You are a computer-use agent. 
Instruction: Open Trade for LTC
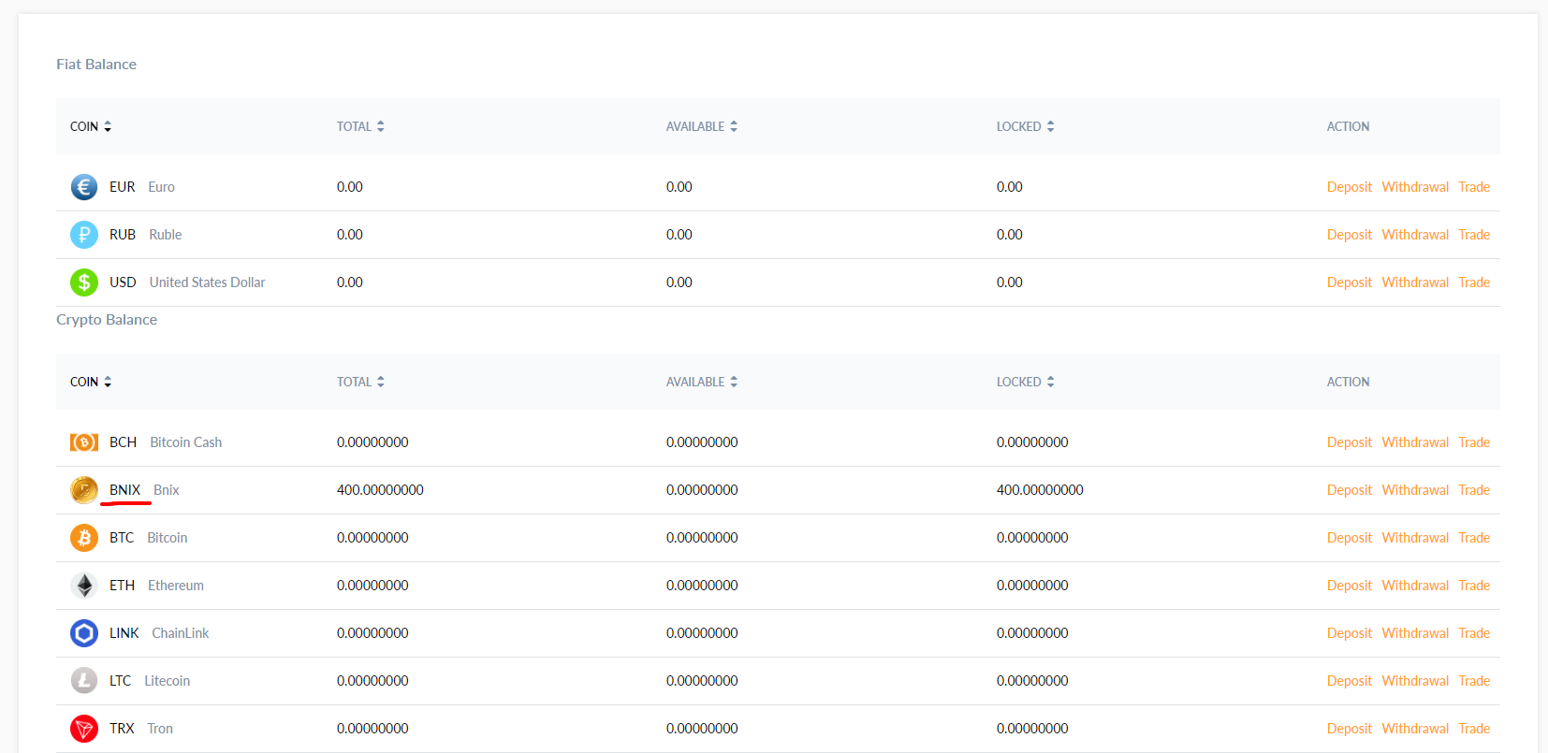pos(1474,681)
